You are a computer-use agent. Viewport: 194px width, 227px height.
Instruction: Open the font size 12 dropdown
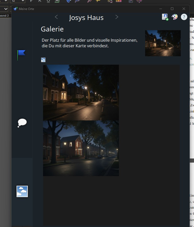(x=17, y=1)
